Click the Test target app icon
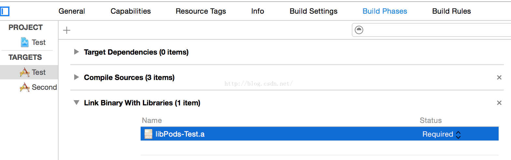Image resolution: width=511 pixels, height=160 pixels. click(25, 72)
